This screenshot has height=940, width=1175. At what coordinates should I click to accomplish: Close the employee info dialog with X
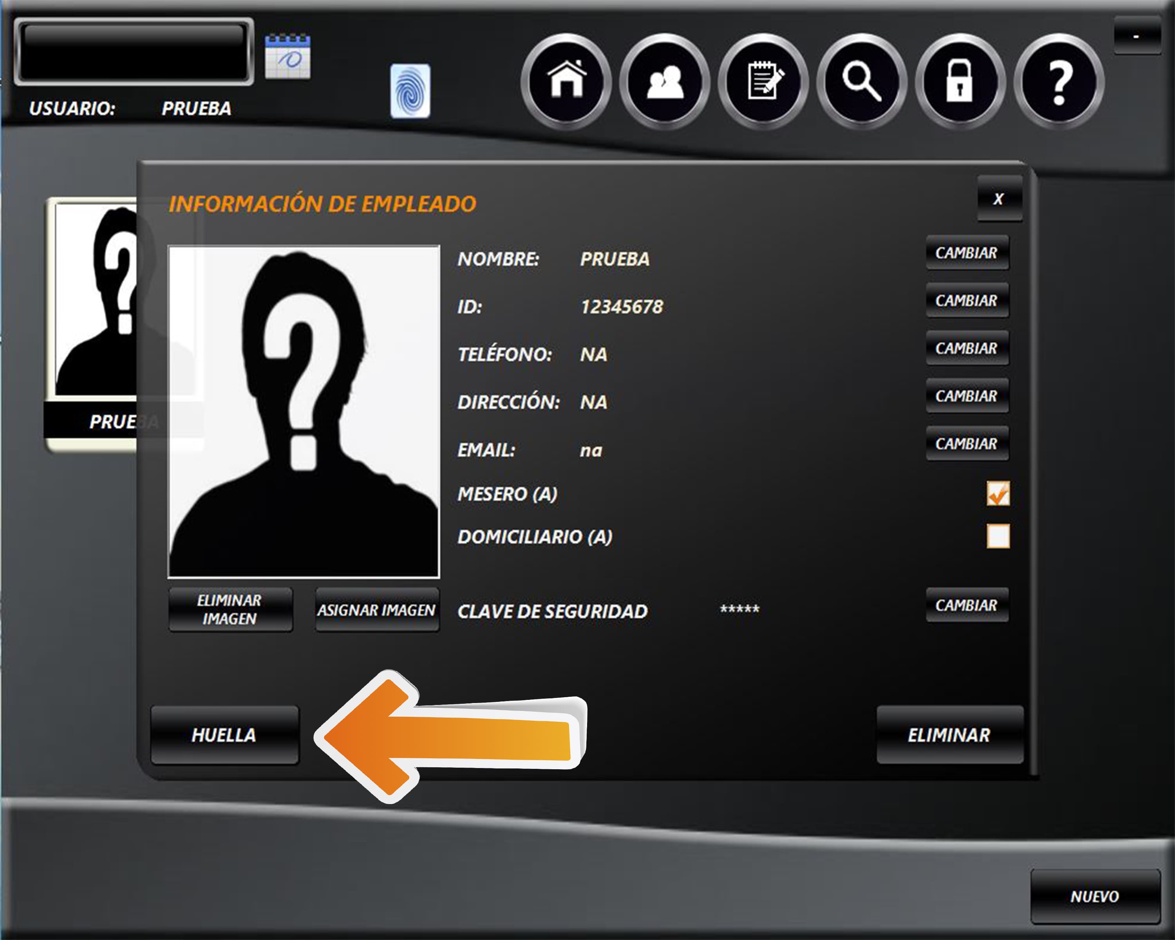click(999, 199)
